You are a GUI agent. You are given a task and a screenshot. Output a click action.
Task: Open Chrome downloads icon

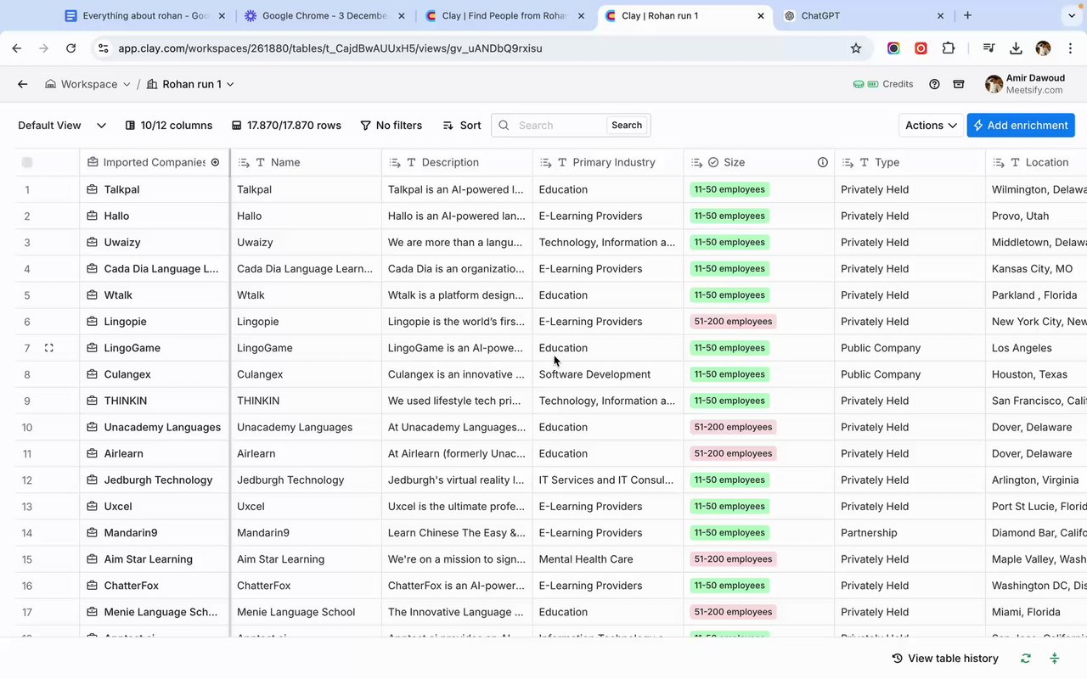(x=1016, y=48)
